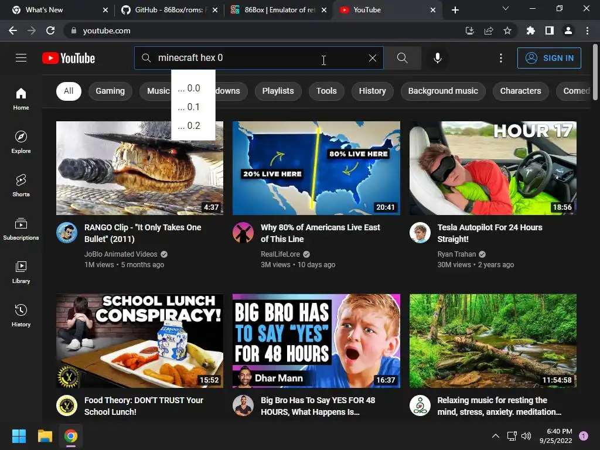The width and height of the screenshot is (600, 450).
Task: Go to Home in sidebar
Action: point(21,98)
